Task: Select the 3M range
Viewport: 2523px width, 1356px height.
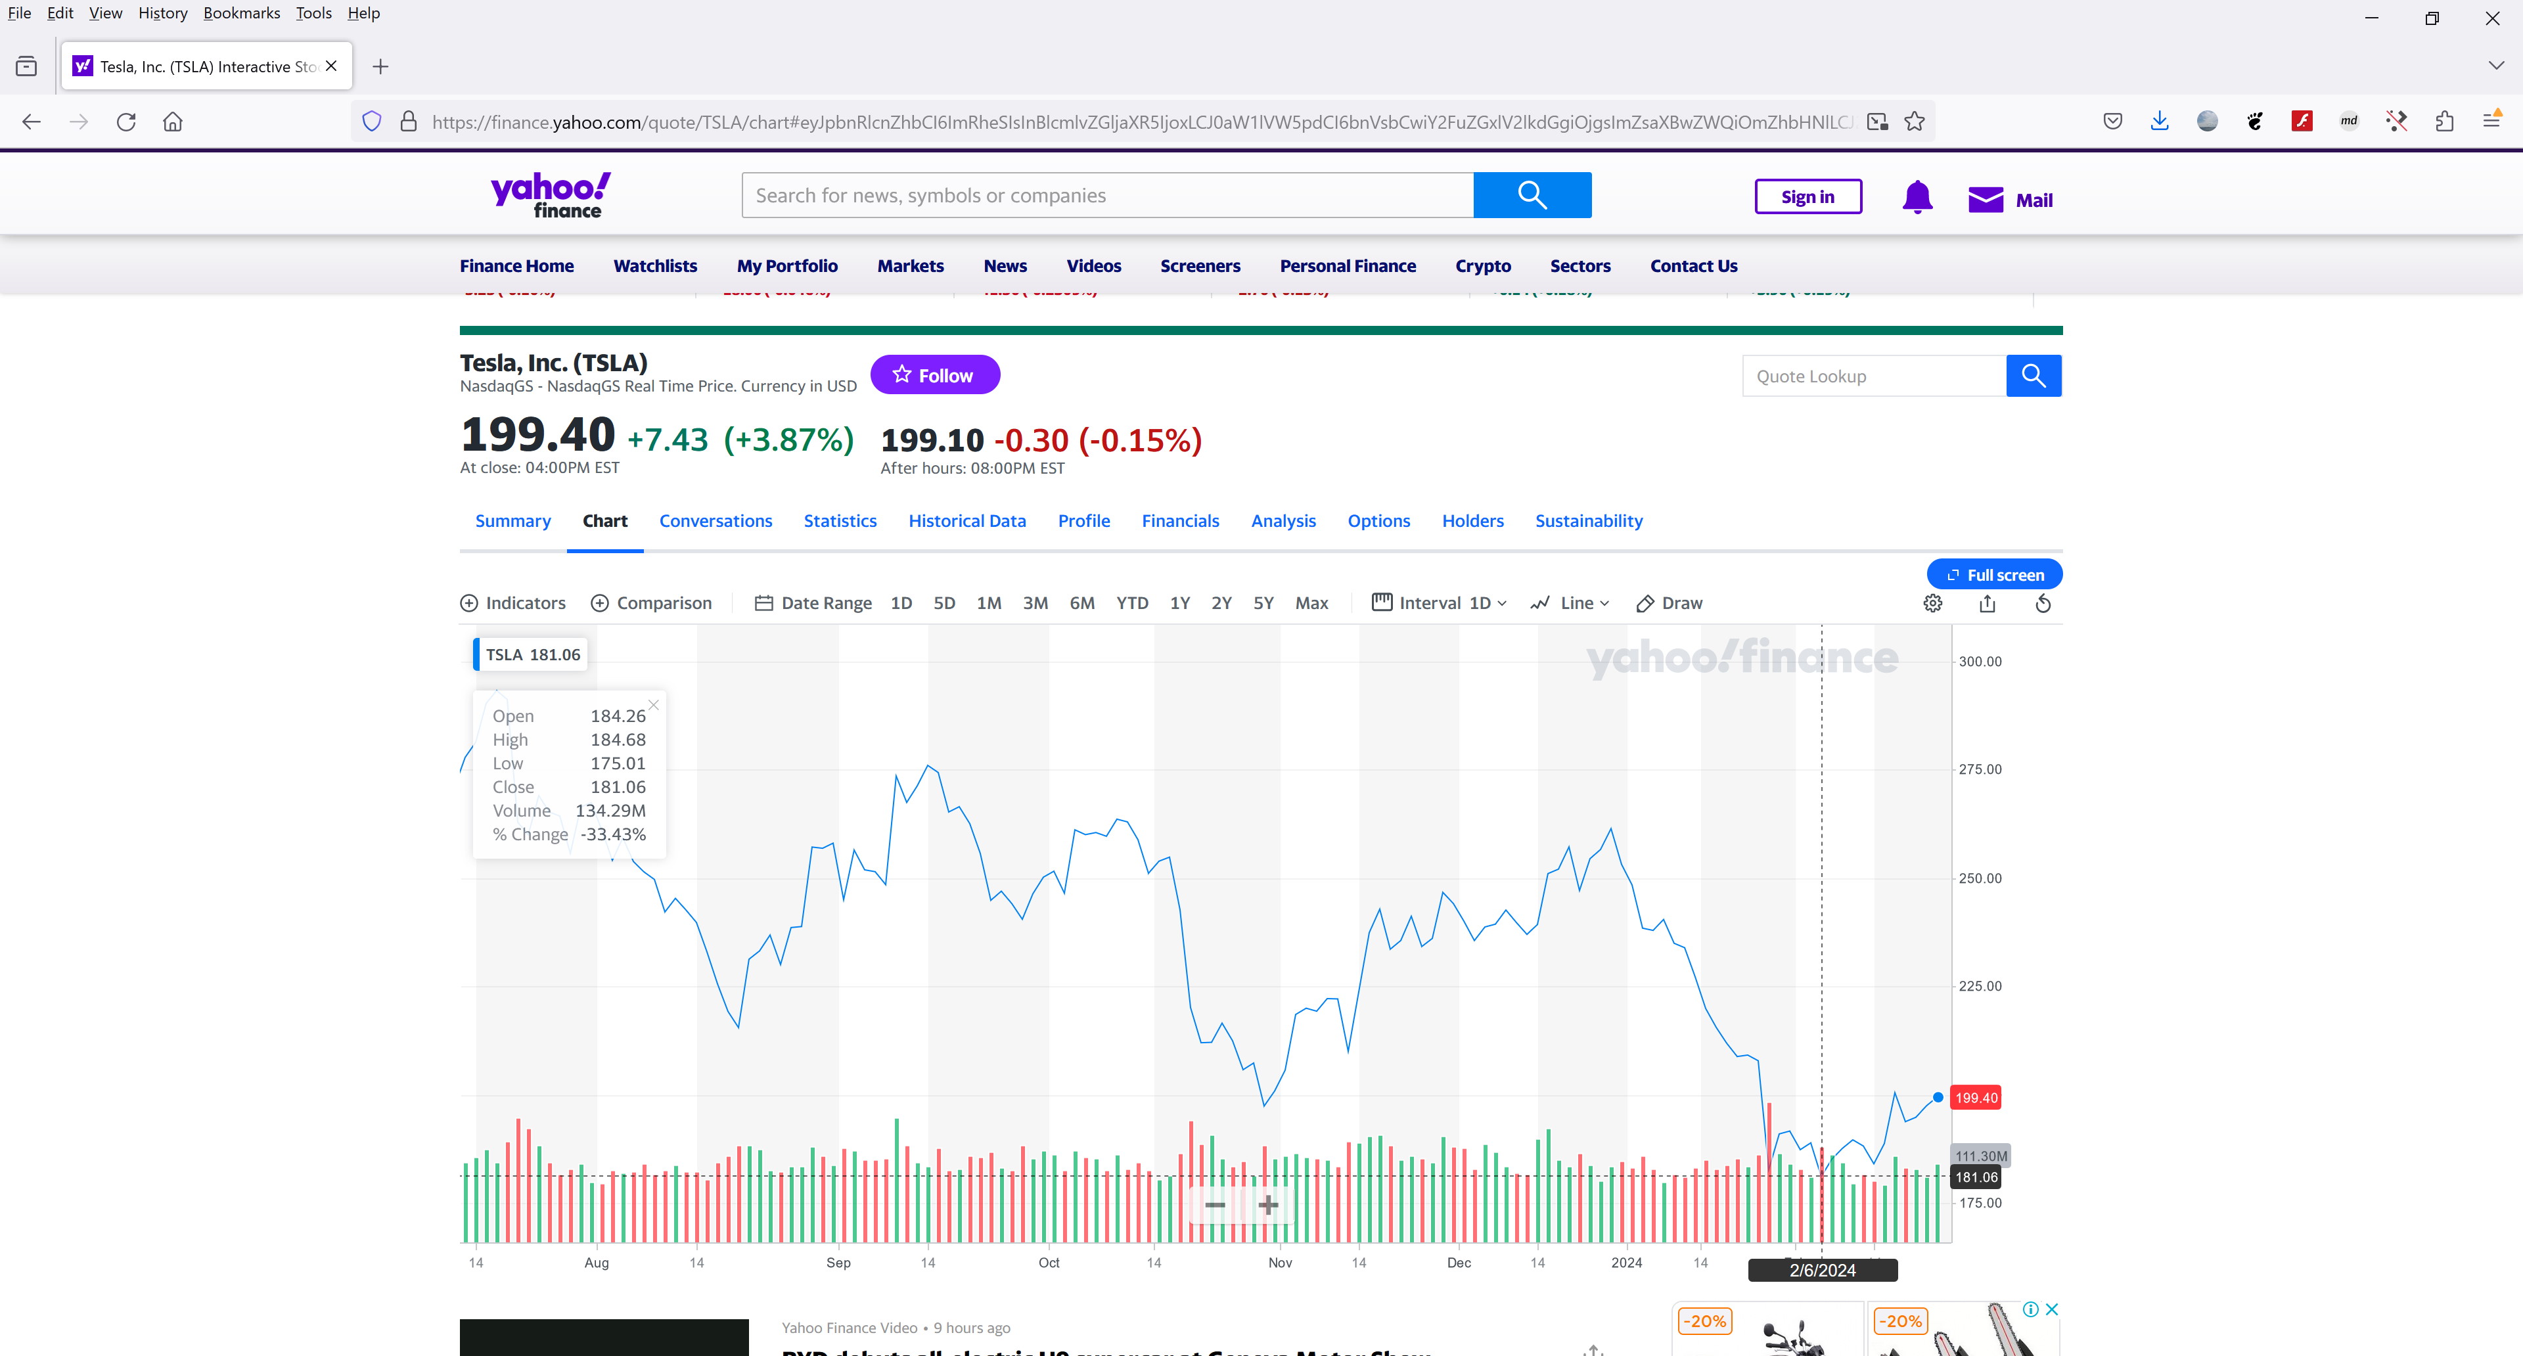Action: coord(1035,603)
